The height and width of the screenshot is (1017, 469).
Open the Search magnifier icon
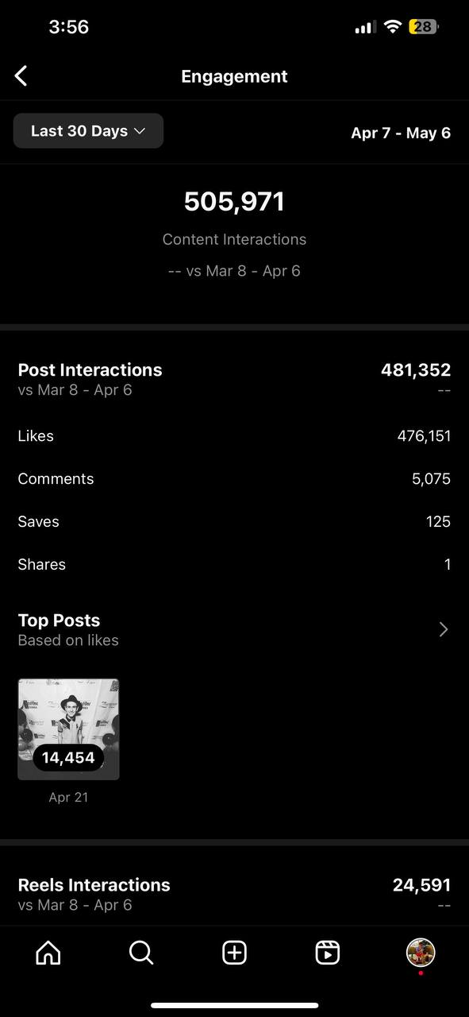tap(141, 953)
